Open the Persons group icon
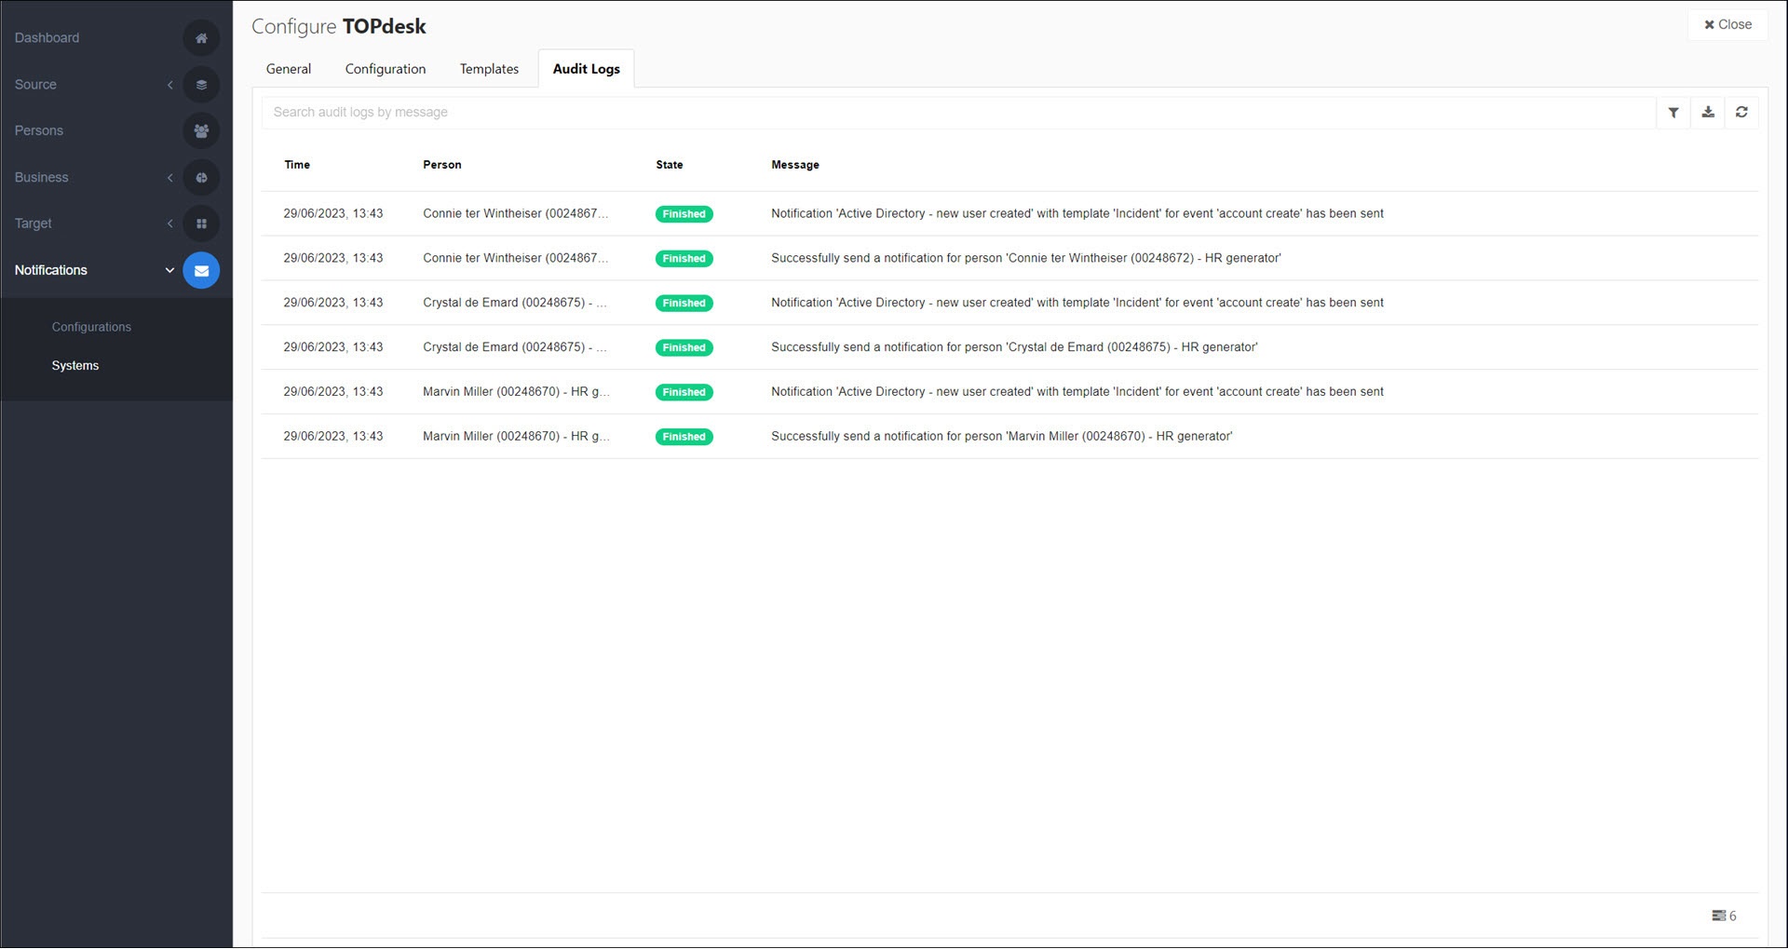1788x949 pixels. (x=201, y=131)
